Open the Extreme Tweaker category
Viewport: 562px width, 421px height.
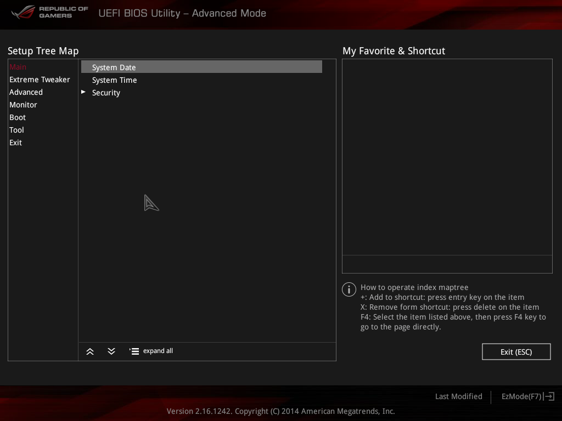[40, 79]
